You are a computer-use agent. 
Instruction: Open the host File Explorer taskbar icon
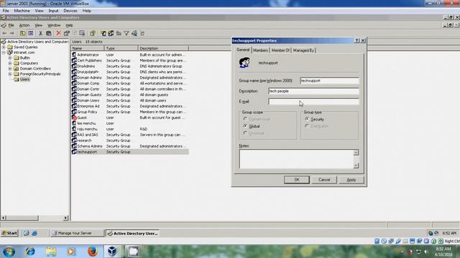[51, 252]
